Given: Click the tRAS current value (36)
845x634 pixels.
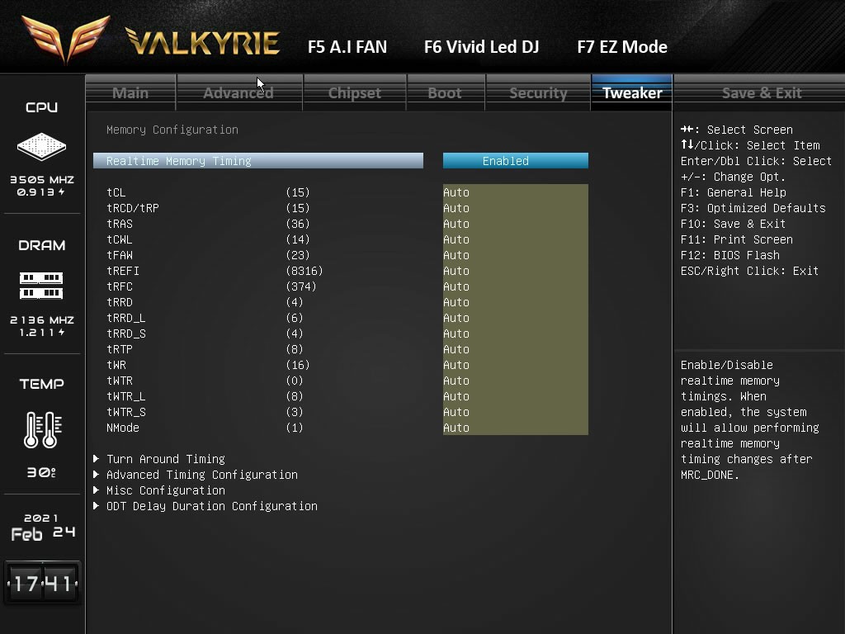Looking at the screenshot, I should 298,224.
